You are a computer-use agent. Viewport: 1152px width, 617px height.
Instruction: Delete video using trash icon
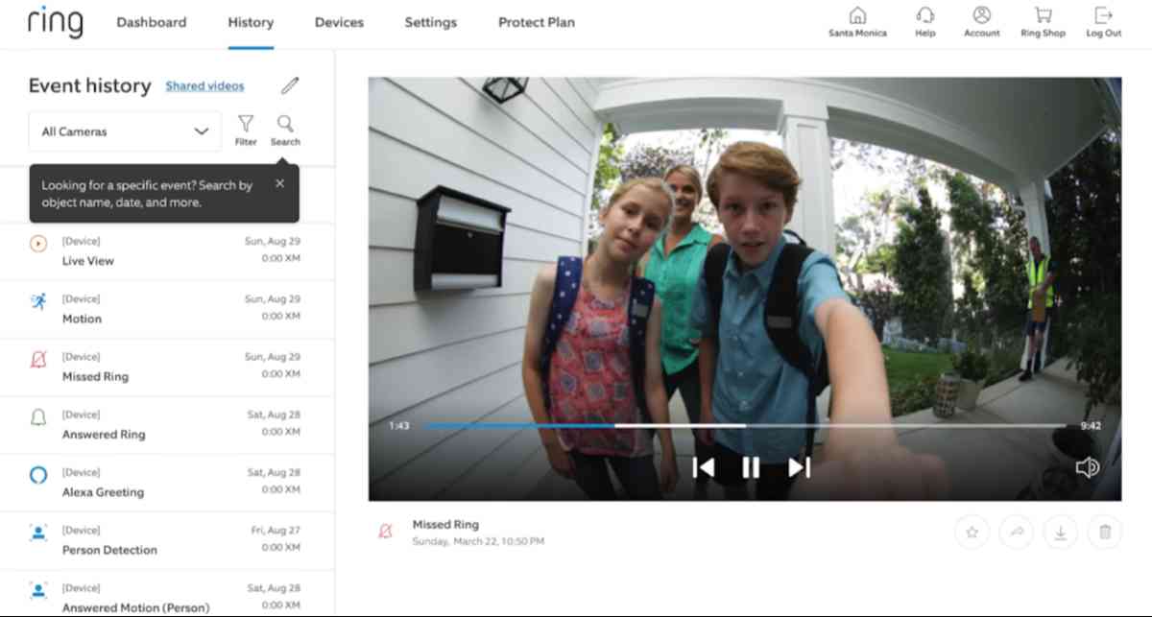1105,532
